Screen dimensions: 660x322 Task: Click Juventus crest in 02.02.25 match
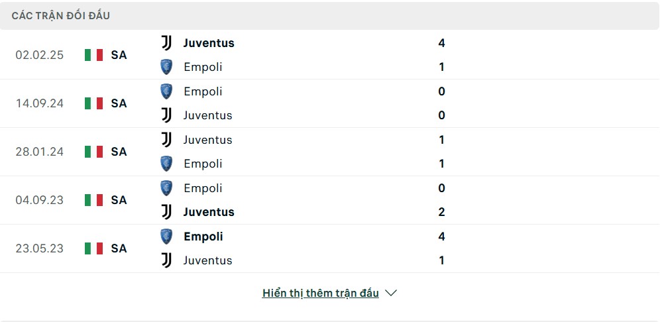click(x=166, y=43)
